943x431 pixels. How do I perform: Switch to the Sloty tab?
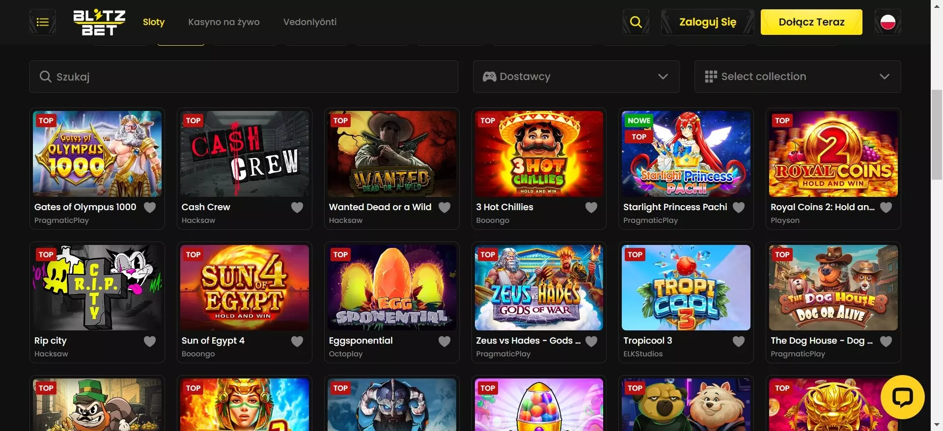coord(154,22)
